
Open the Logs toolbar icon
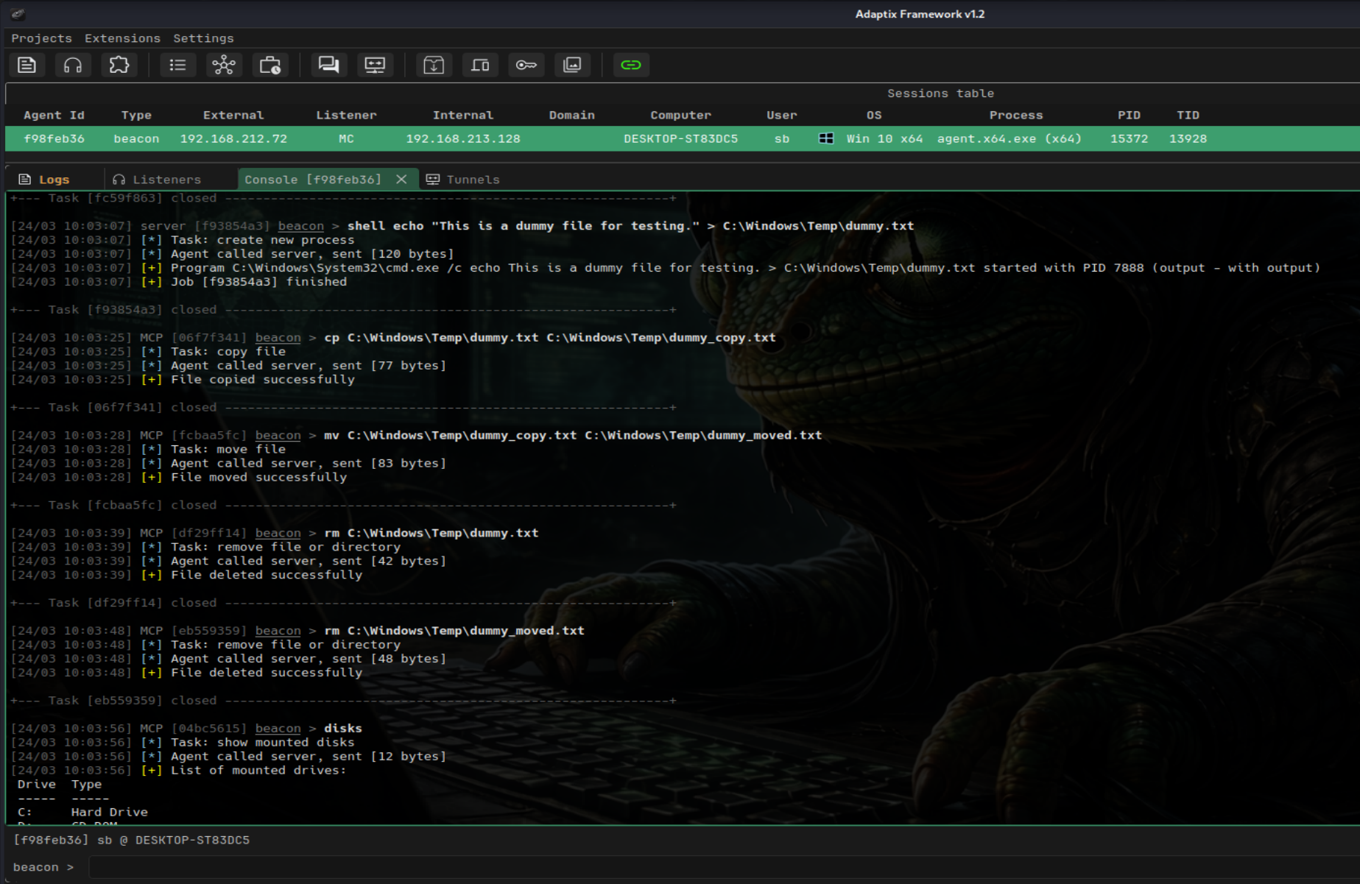pyautogui.click(x=27, y=65)
